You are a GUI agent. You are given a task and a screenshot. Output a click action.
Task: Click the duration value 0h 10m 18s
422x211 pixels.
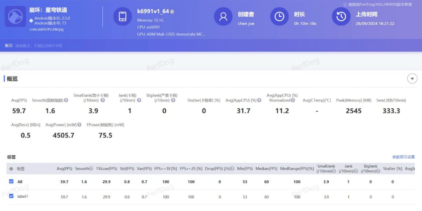(x=305, y=24)
